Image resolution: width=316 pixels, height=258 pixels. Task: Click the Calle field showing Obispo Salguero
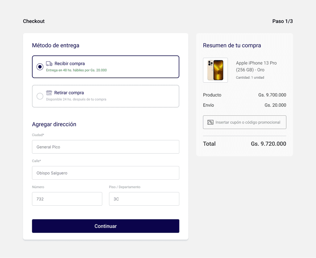106,173
